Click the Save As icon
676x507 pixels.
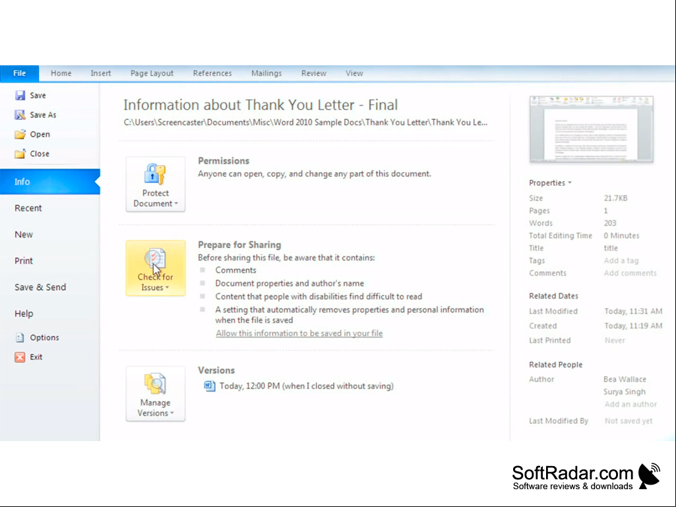(20, 115)
